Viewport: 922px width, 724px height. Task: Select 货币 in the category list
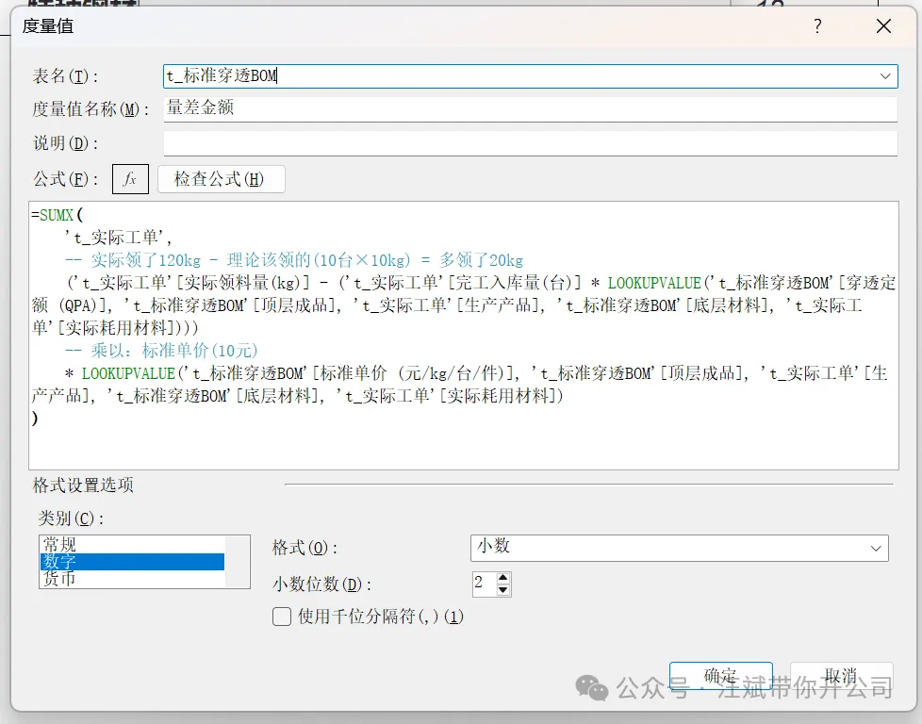pyautogui.click(x=132, y=579)
